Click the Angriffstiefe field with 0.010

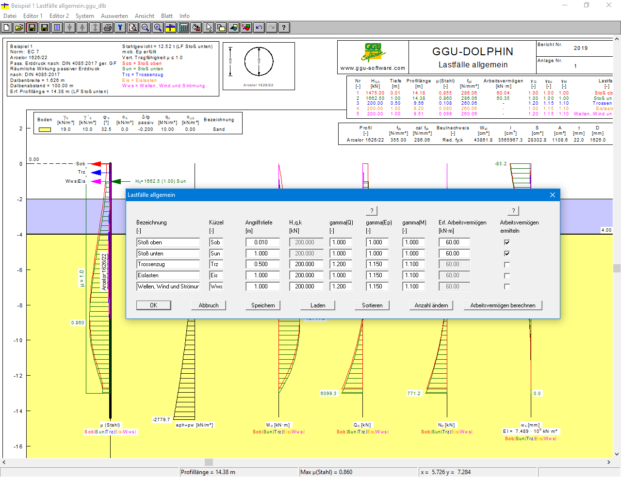click(x=263, y=242)
